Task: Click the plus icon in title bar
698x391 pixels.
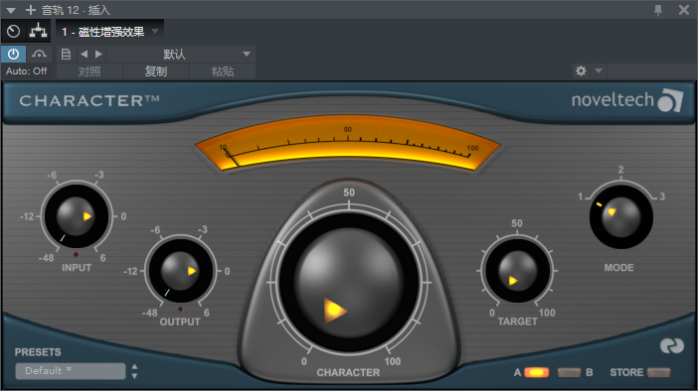Action: (30, 10)
